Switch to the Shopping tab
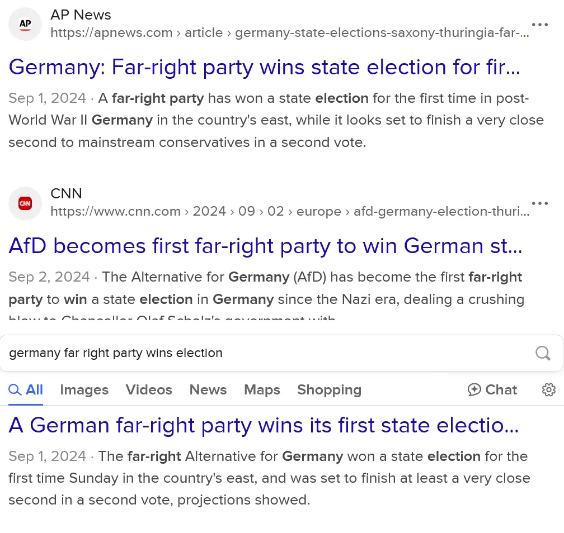The height and width of the screenshot is (533, 564). click(x=329, y=389)
